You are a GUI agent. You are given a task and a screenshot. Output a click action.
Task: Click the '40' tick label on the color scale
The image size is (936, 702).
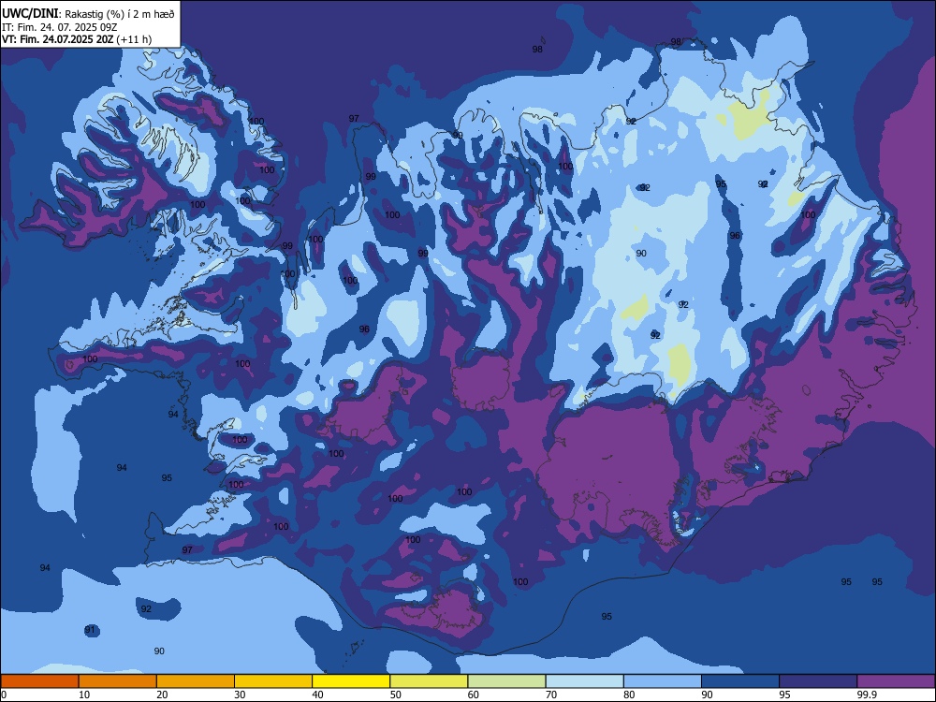[x=317, y=695]
